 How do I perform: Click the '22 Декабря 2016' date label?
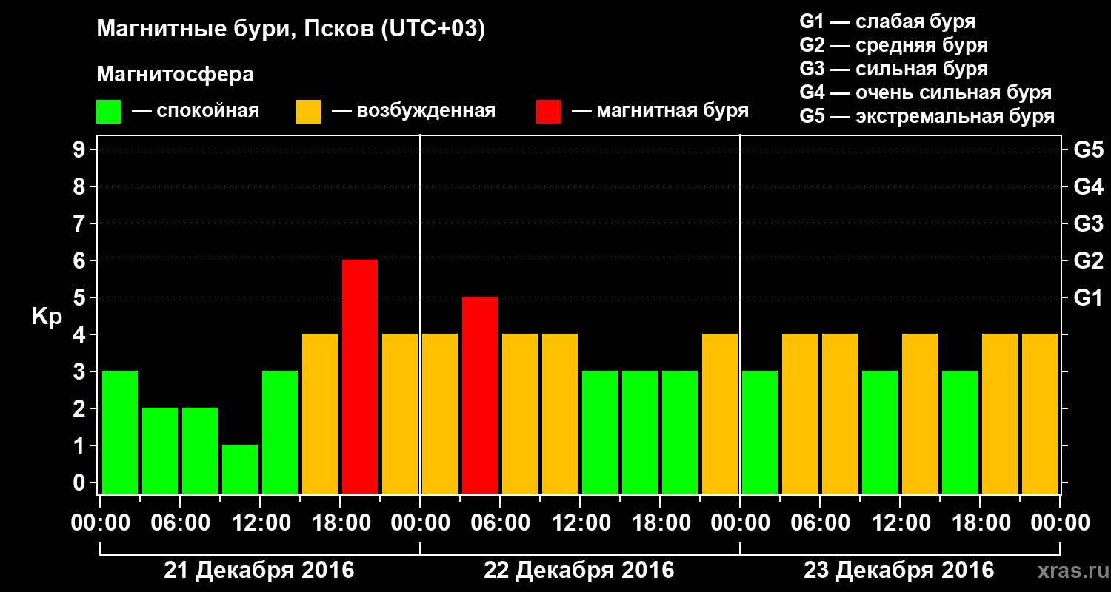pyautogui.click(x=579, y=571)
